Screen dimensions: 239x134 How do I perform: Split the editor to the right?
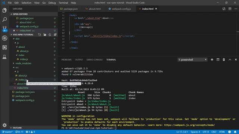(230, 9)
